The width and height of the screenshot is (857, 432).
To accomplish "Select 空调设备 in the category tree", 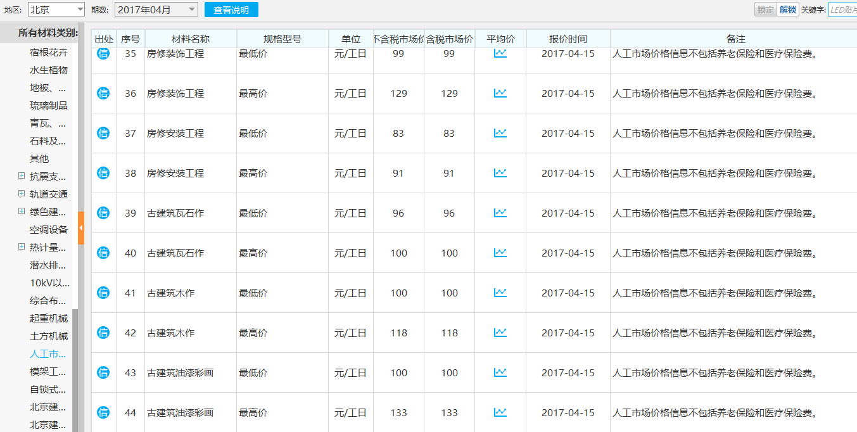I will [x=49, y=229].
